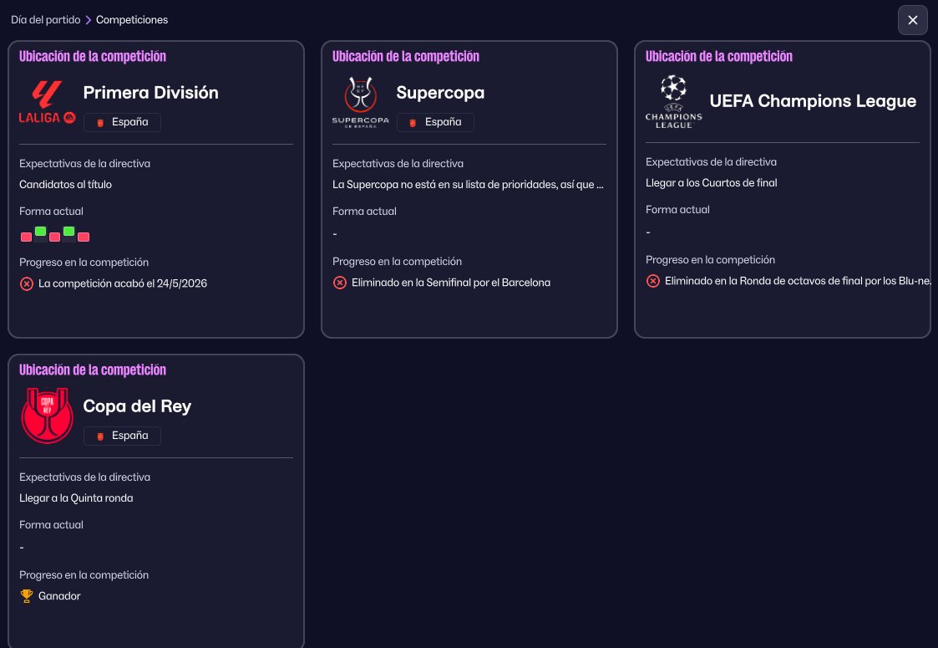Click the Ganador trophy icon

click(x=27, y=596)
